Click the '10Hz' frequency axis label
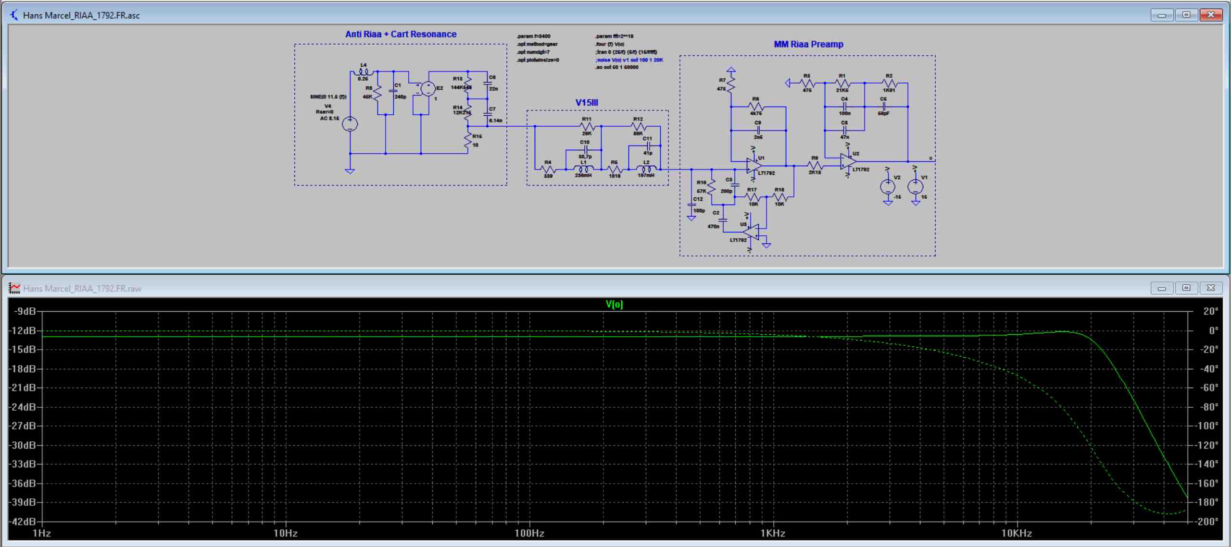1231x547 pixels. tap(285, 533)
